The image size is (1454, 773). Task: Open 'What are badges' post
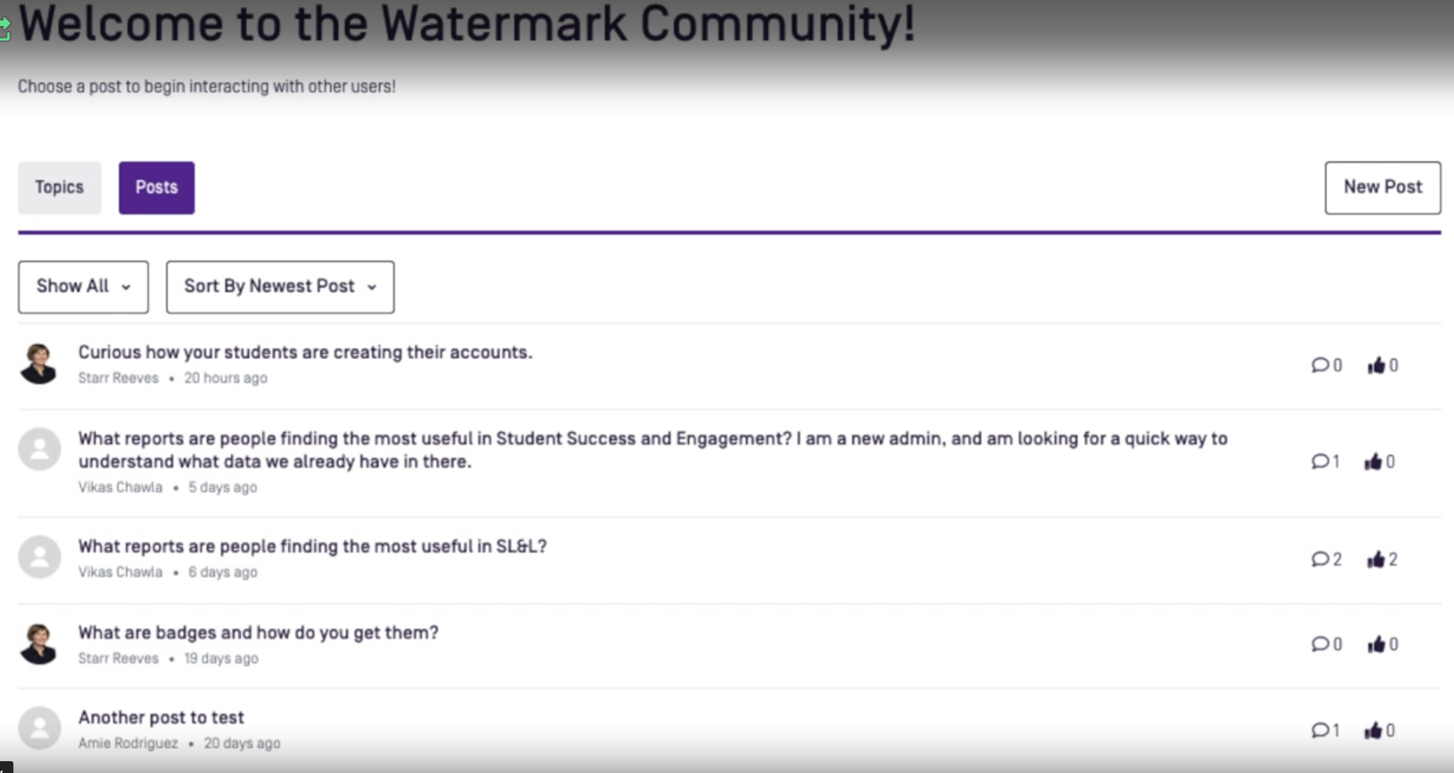[x=257, y=632]
